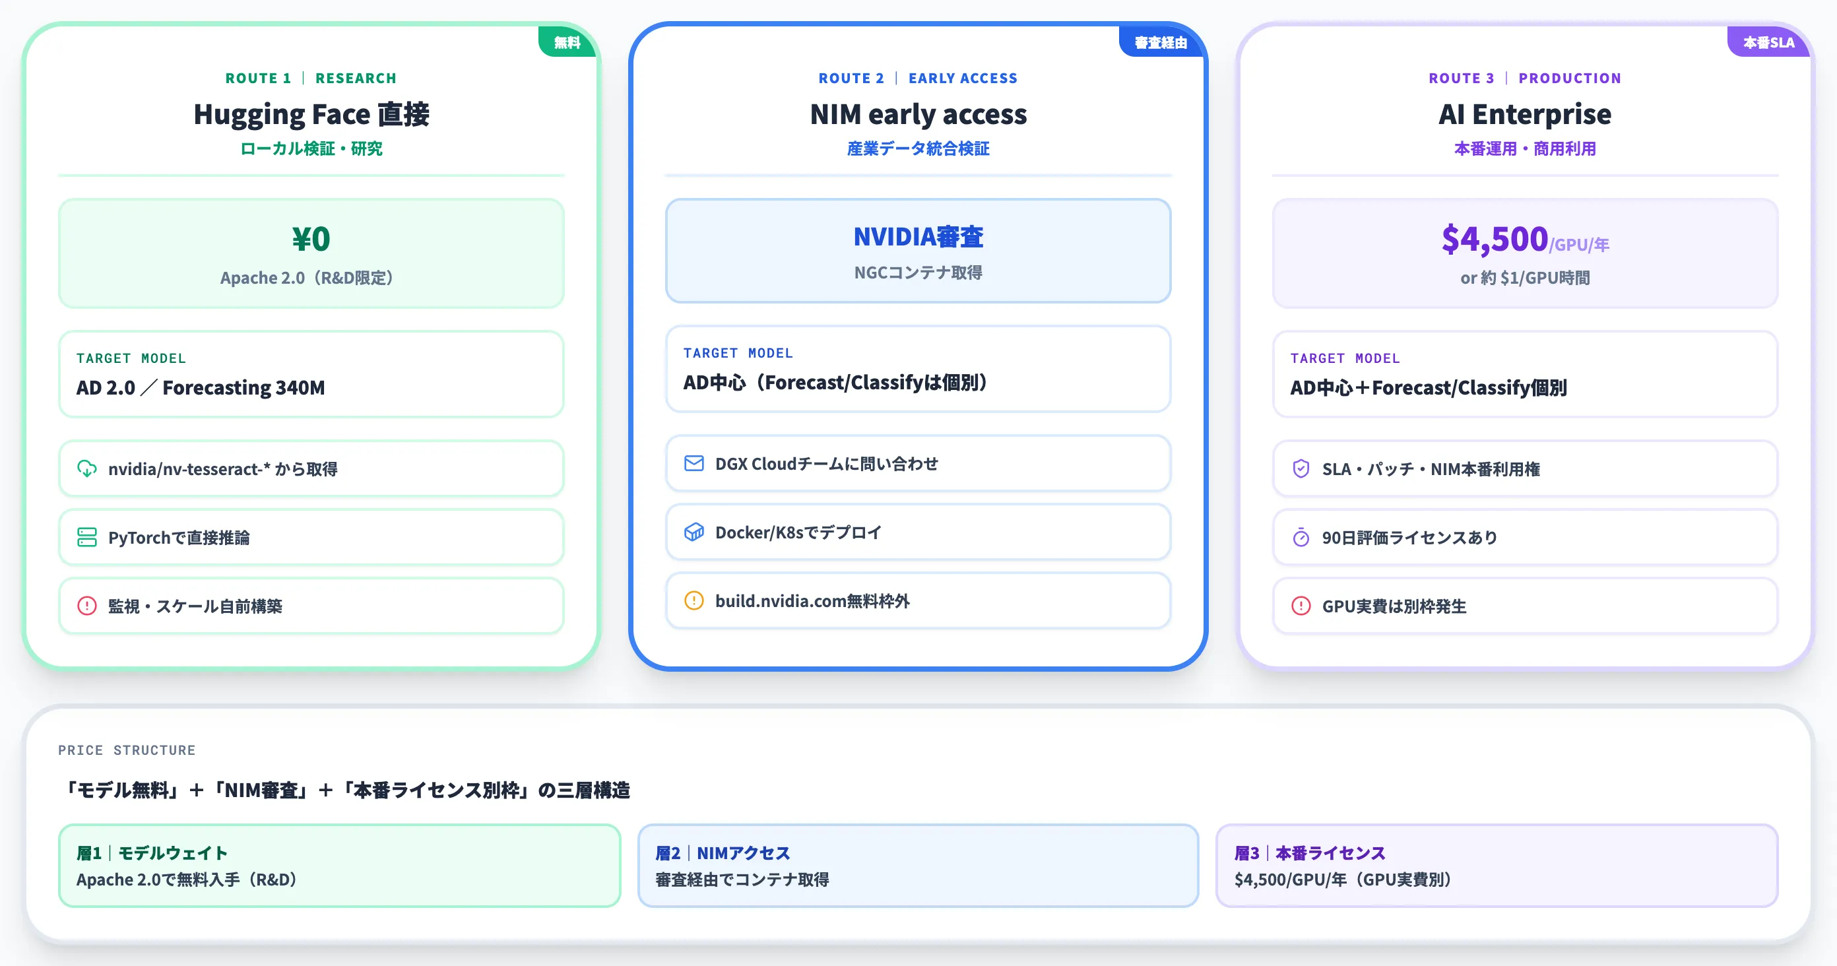Click the 層3 本番ライセンス tier card
Viewport: 1837px width, 966px height.
click(x=1497, y=866)
